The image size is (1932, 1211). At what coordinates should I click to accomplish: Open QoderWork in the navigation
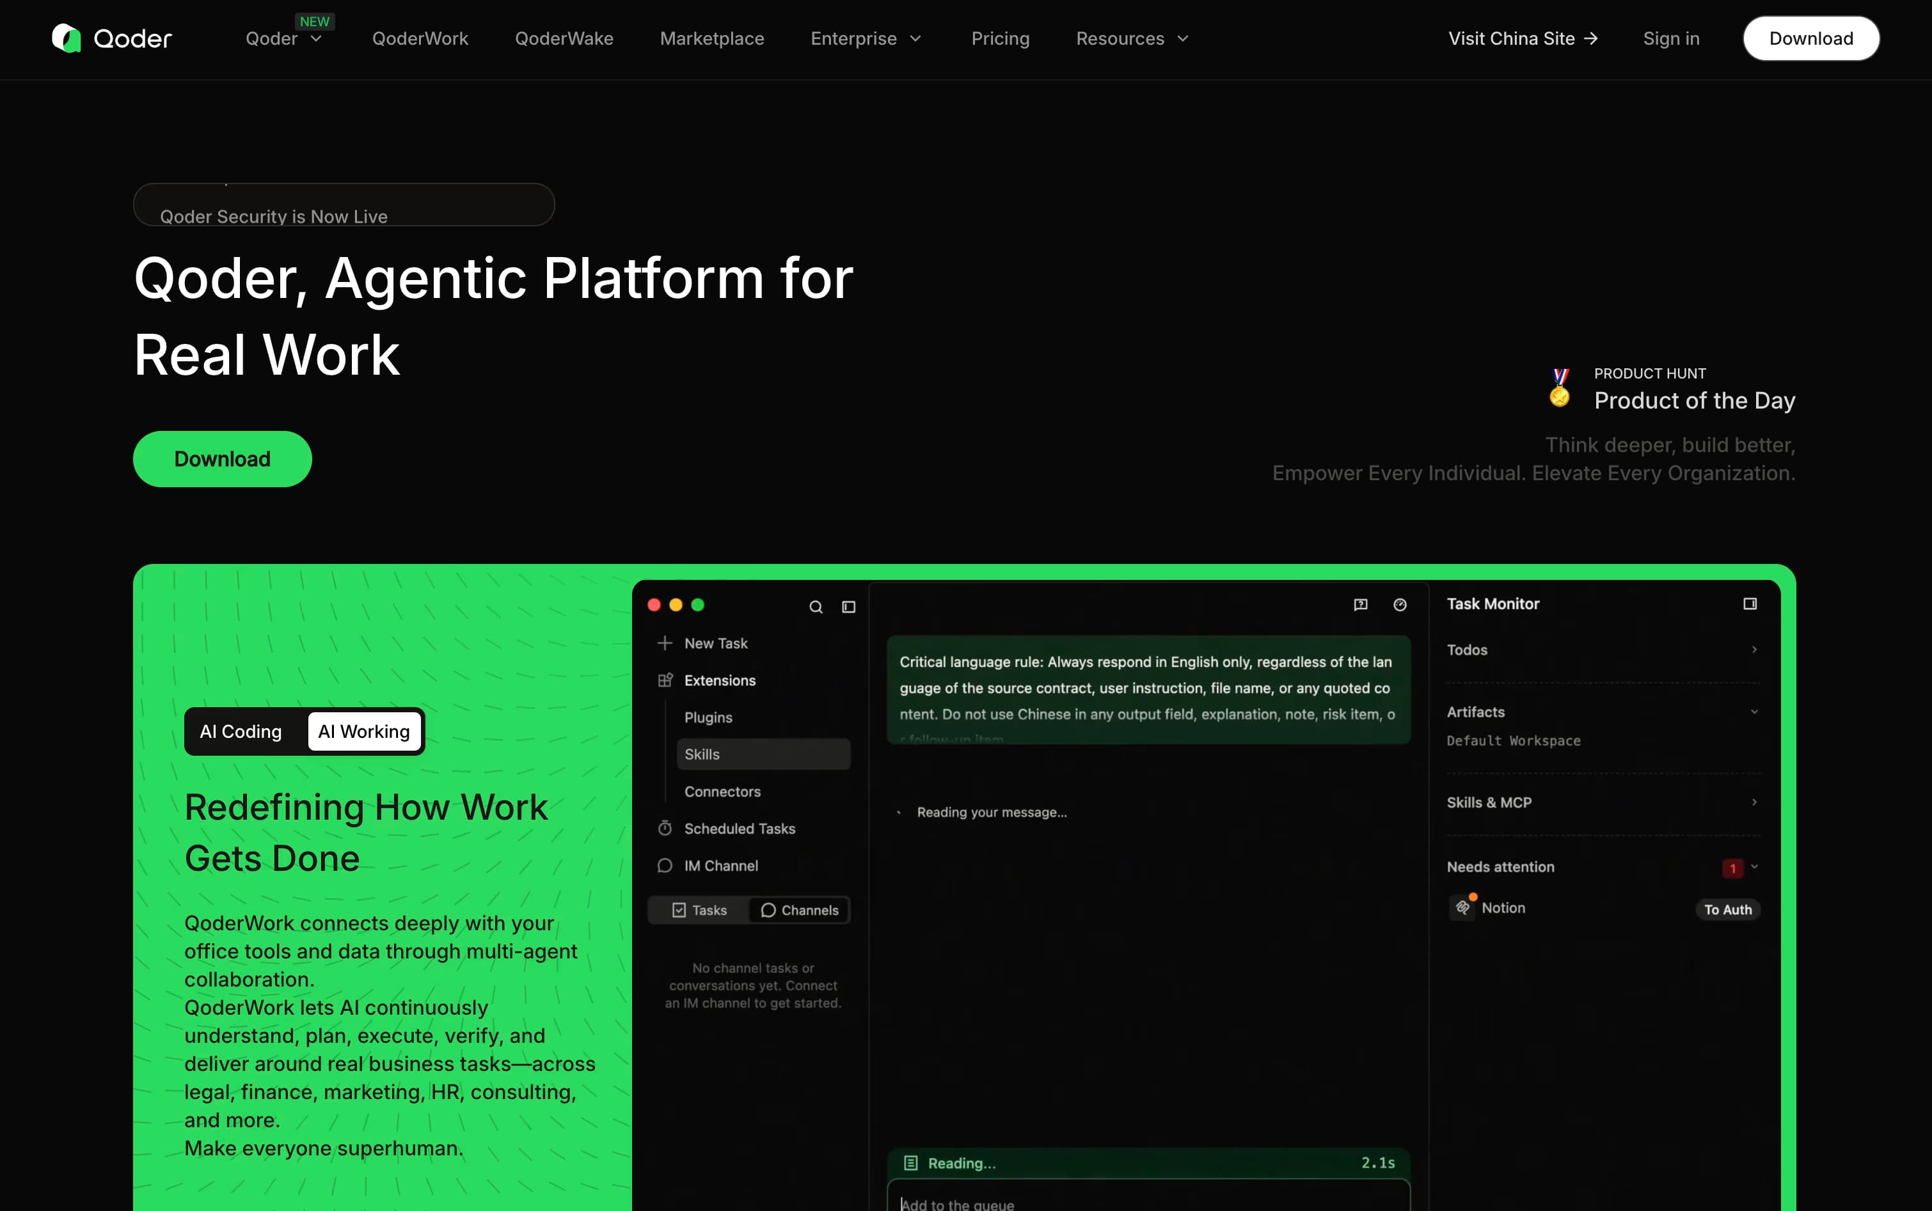coord(420,38)
